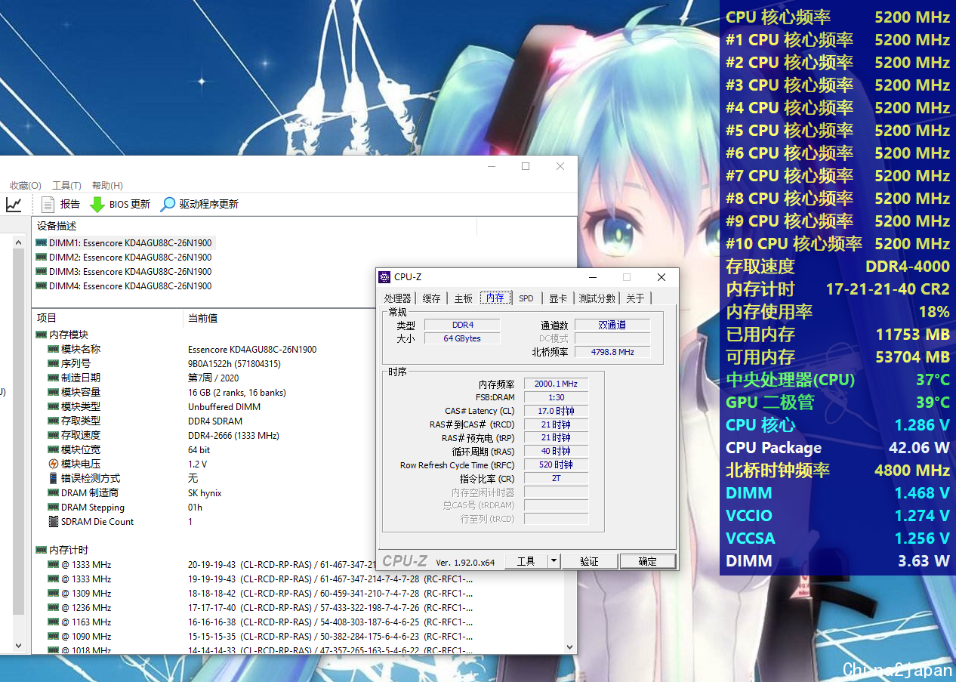Open the 工具(T) menu in AIDA64

tap(66, 185)
